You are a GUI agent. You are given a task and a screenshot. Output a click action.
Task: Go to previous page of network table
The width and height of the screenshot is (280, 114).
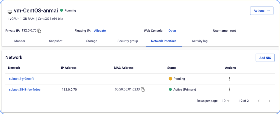click(x=259, y=101)
